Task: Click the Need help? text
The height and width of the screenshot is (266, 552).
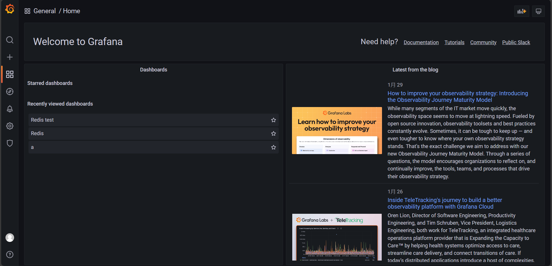Action: click(379, 42)
